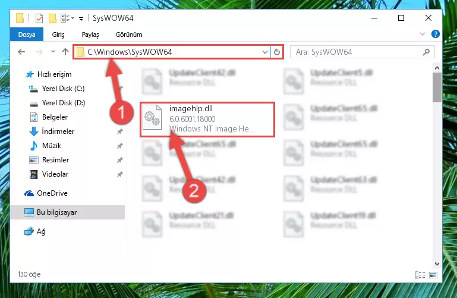Image resolution: width=457 pixels, height=298 pixels.
Task: Minimize the SysWOW64 window
Action: pos(374,18)
